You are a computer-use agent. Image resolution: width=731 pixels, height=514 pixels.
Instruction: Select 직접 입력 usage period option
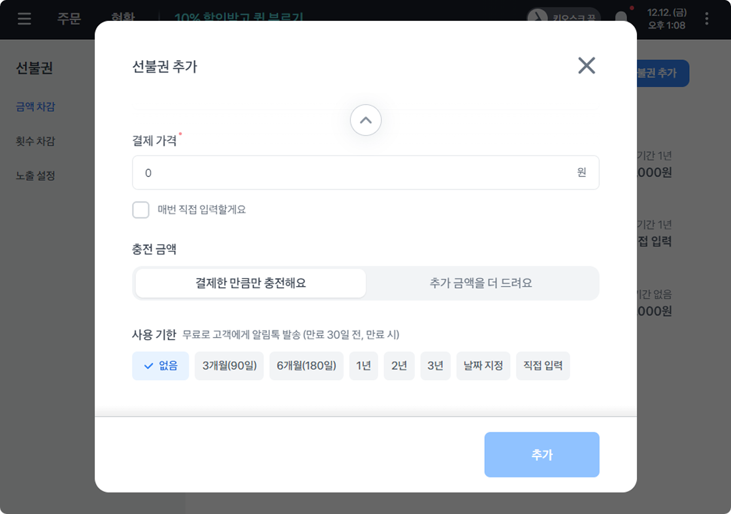[x=543, y=366]
